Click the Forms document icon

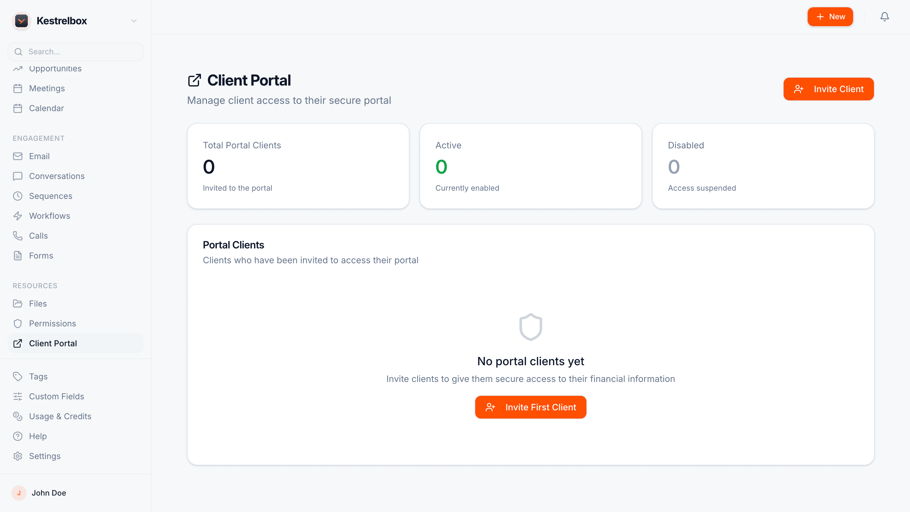(x=18, y=255)
